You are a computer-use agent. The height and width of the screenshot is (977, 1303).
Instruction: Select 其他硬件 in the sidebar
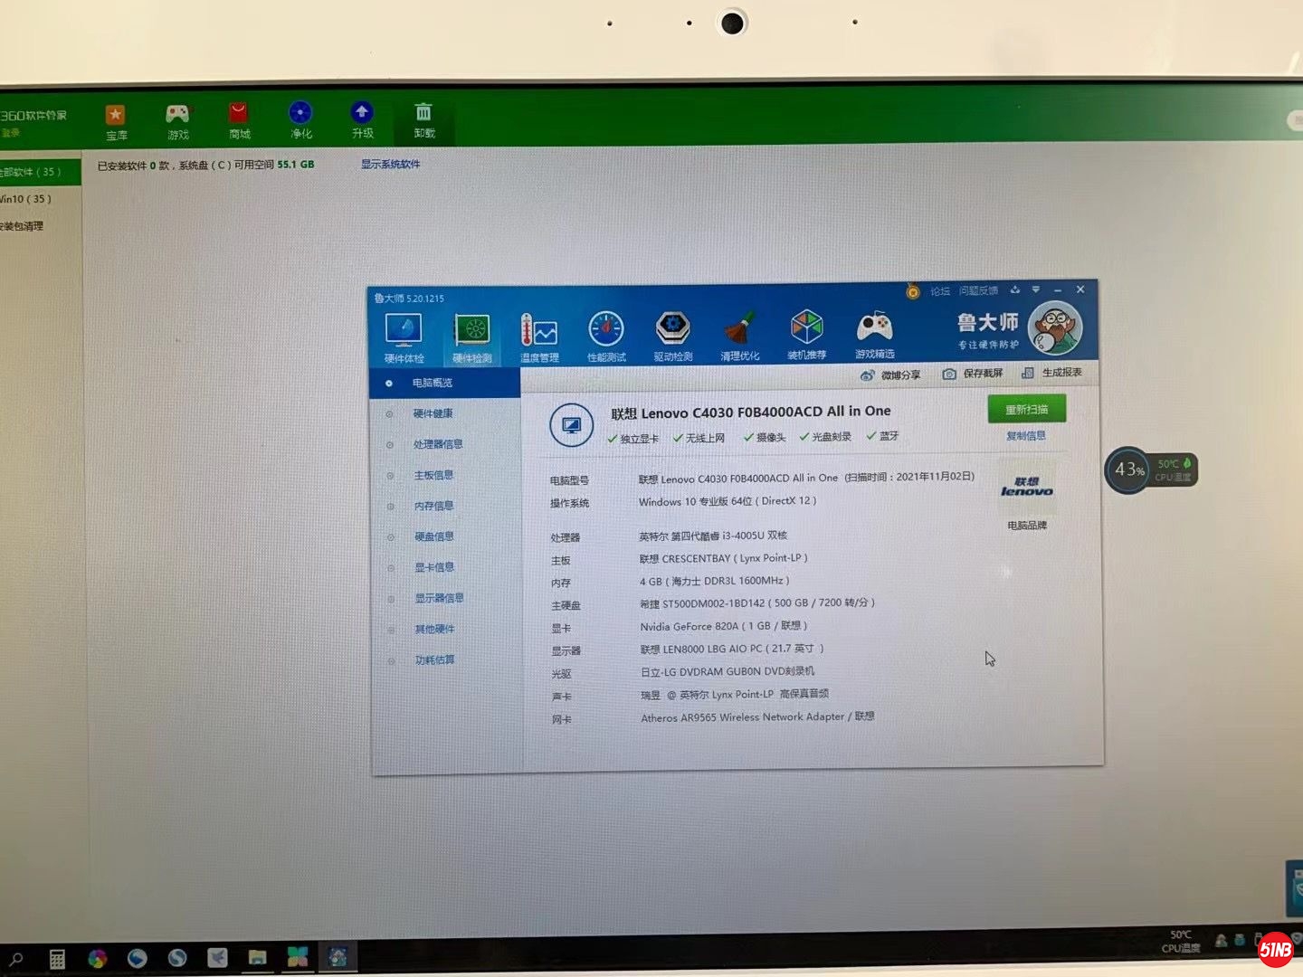pyautogui.click(x=434, y=629)
